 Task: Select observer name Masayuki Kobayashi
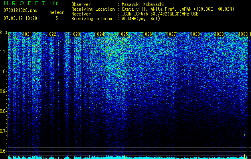(143, 4)
